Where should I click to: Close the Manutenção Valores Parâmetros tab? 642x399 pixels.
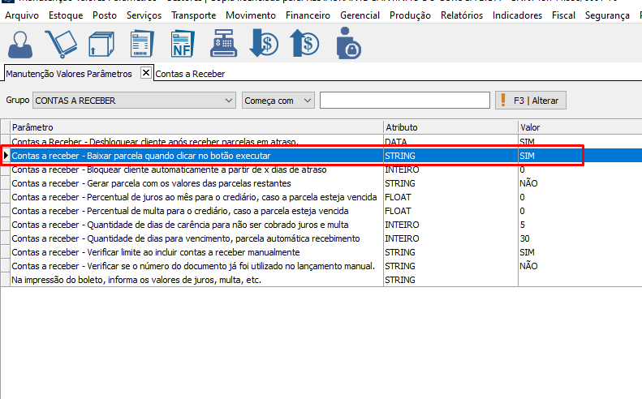tap(146, 73)
